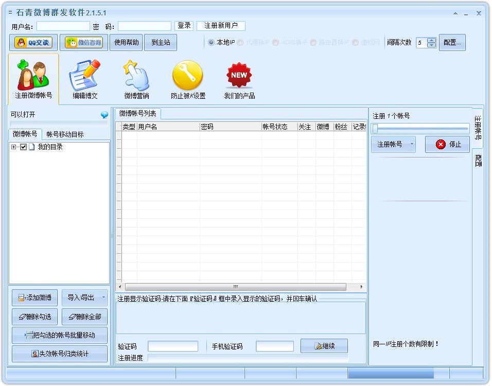Click the 密码 column header in table
Screen dimensions: 492x386
pyautogui.click(x=231, y=127)
